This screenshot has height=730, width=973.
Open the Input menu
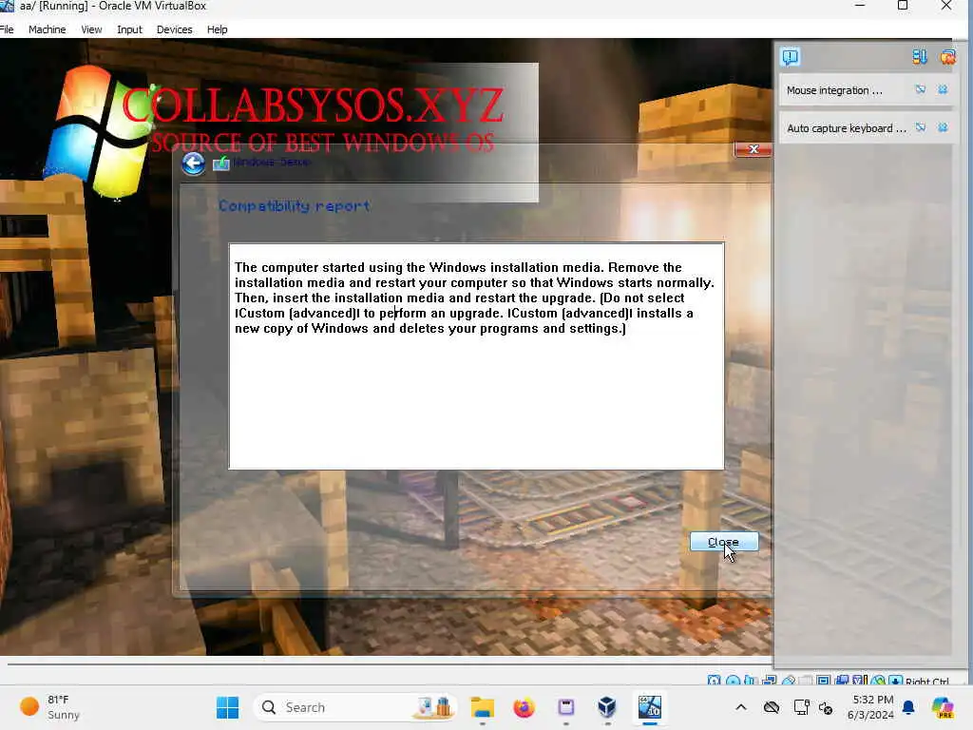(129, 29)
